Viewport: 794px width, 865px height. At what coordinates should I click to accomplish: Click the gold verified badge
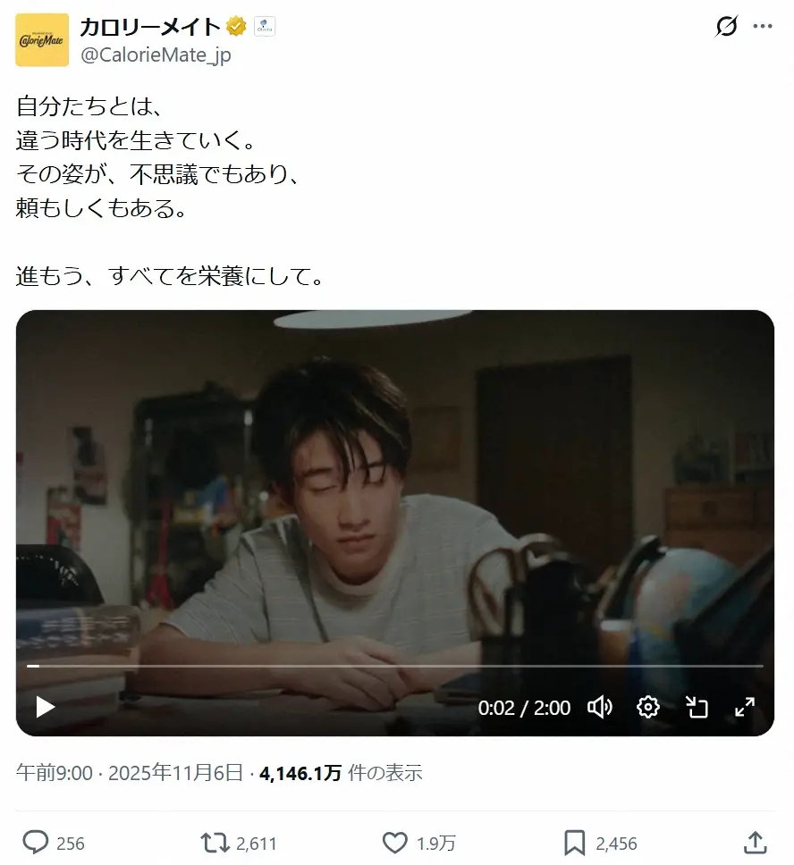pos(236,26)
